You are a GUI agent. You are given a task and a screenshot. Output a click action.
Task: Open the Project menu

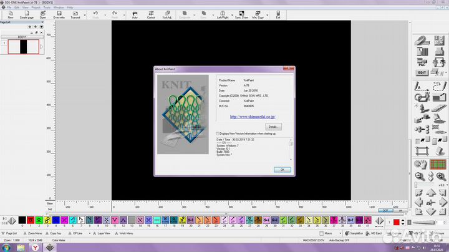[36, 7]
